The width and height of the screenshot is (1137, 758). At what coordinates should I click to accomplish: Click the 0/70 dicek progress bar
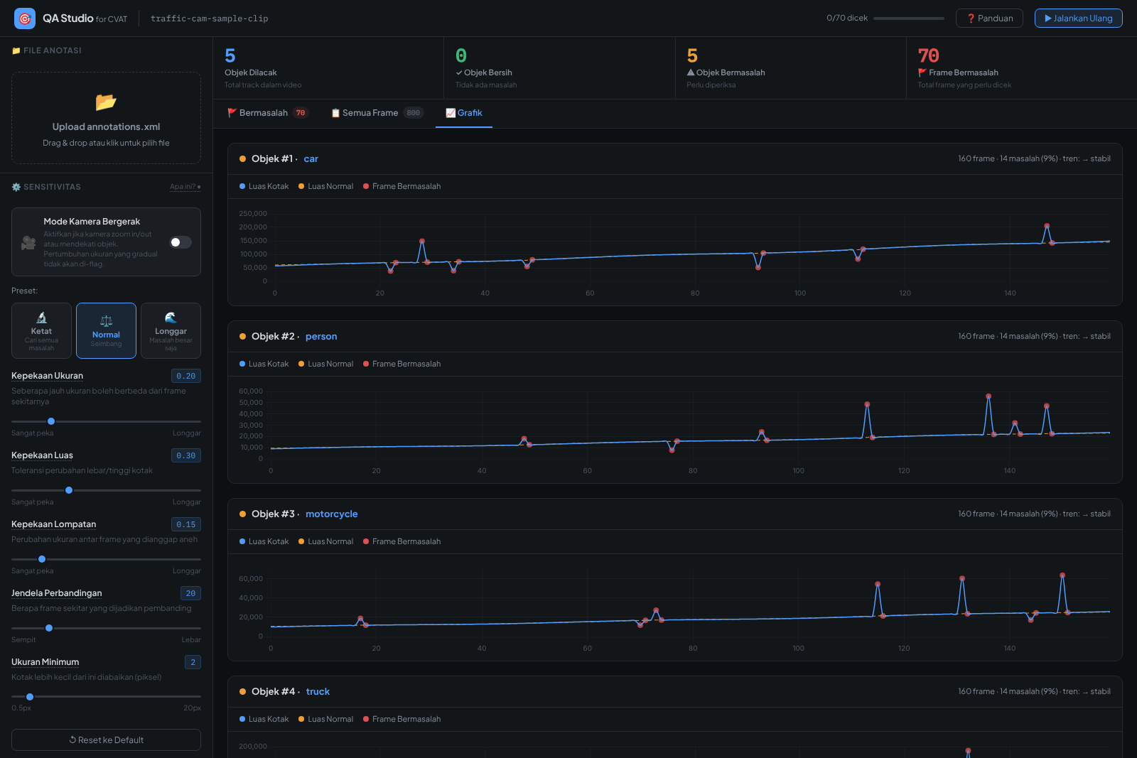[909, 18]
